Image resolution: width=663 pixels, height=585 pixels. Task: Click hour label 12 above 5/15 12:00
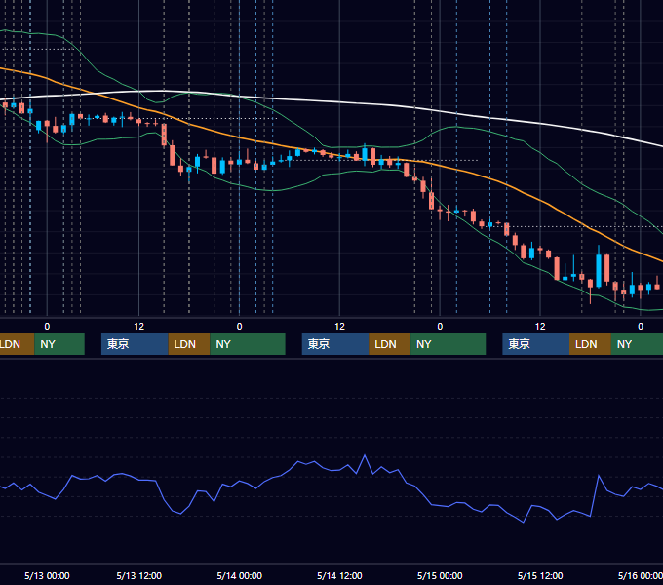[540, 327]
